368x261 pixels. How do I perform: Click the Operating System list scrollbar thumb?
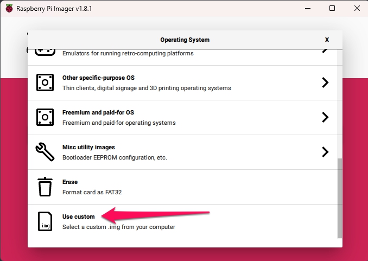click(340, 199)
